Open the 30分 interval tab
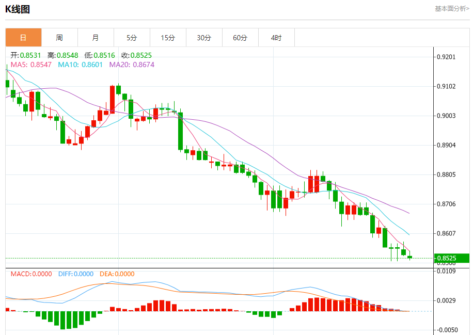473x335 pixels. [x=204, y=38]
